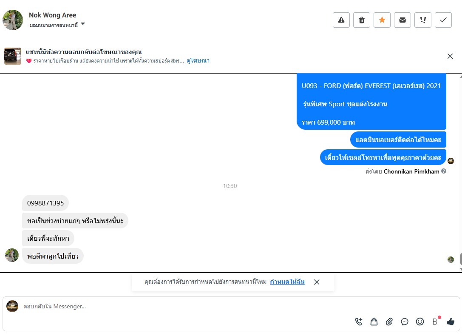Viewport: 462px width, 336px height.
Task: Click the baht payment request icon
Action: click(x=435, y=322)
